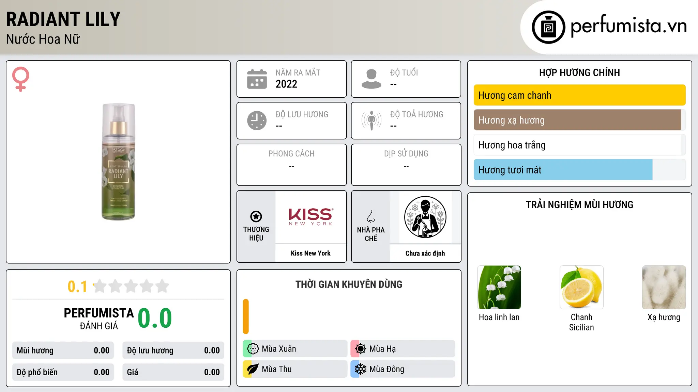Click the Thời gian khuyên dùng heading
Image resolution: width=698 pixels, height=392 pixels.
tap(349, 284)
